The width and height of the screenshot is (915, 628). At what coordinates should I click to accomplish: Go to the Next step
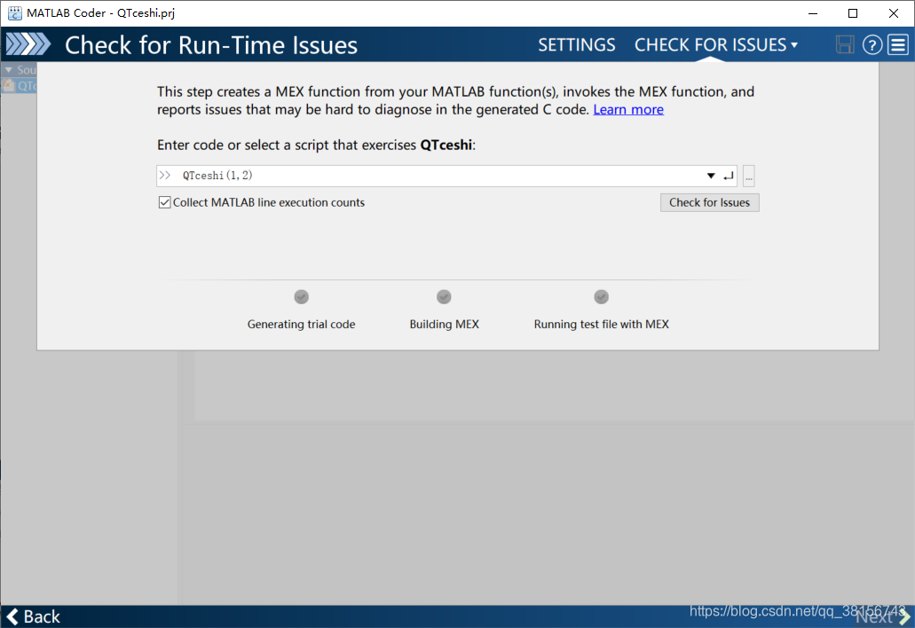tap(882, 616)
